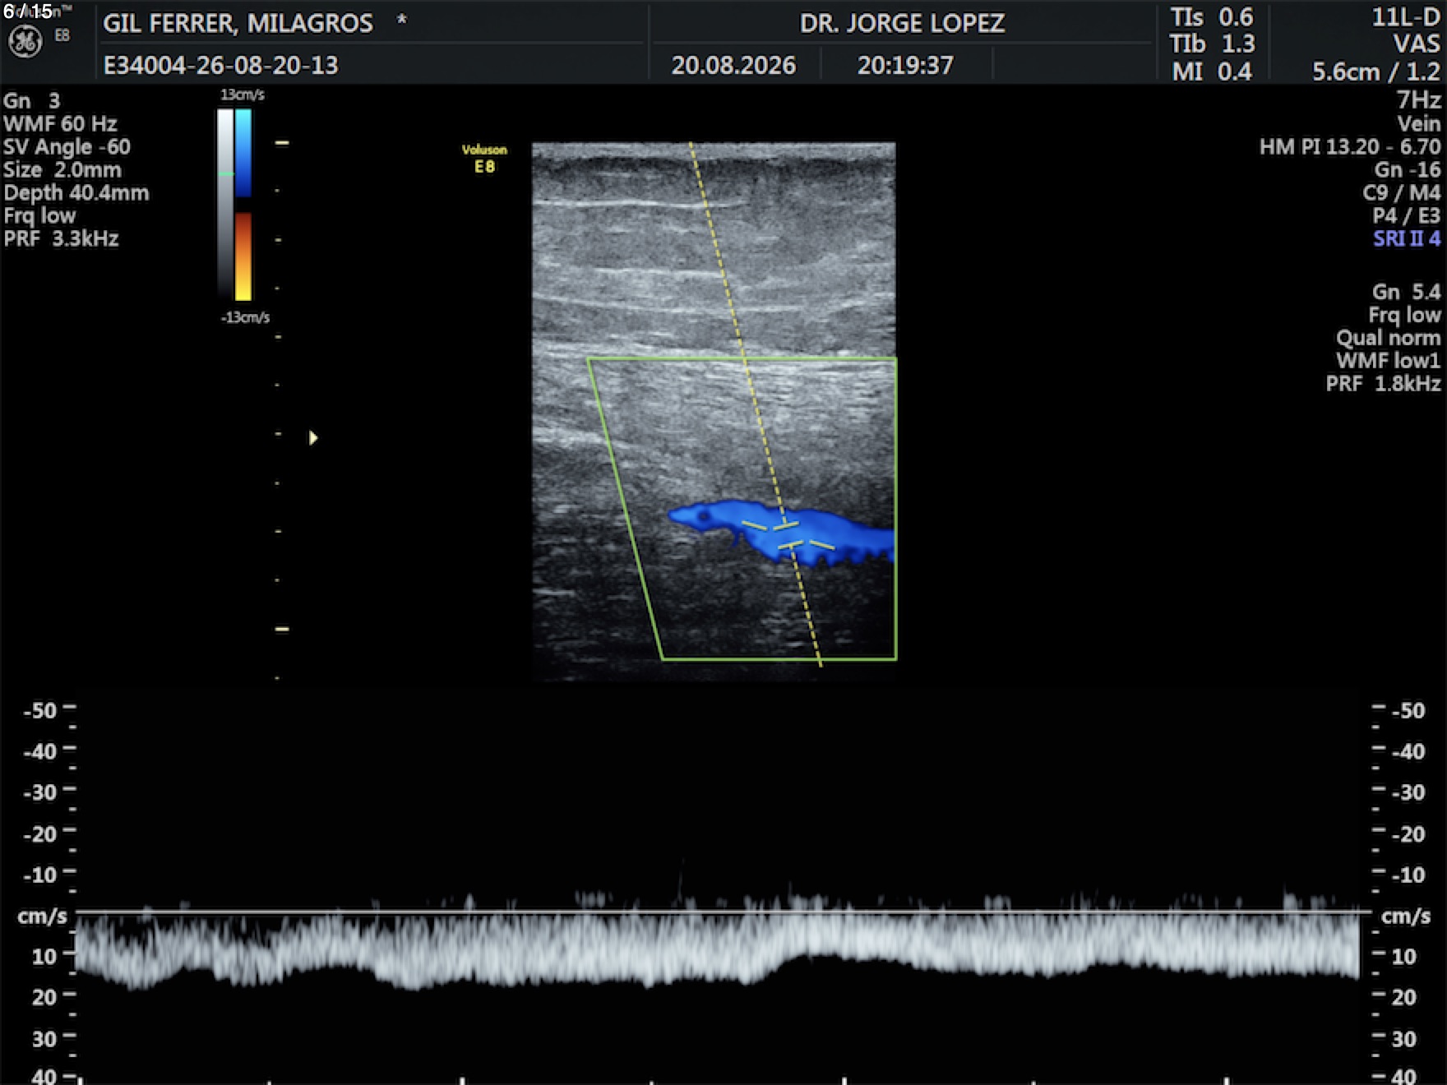Screen dimensions: 1447x1085
Task: Click the Voluson E8 label
Action: click(x=484, y=159)
